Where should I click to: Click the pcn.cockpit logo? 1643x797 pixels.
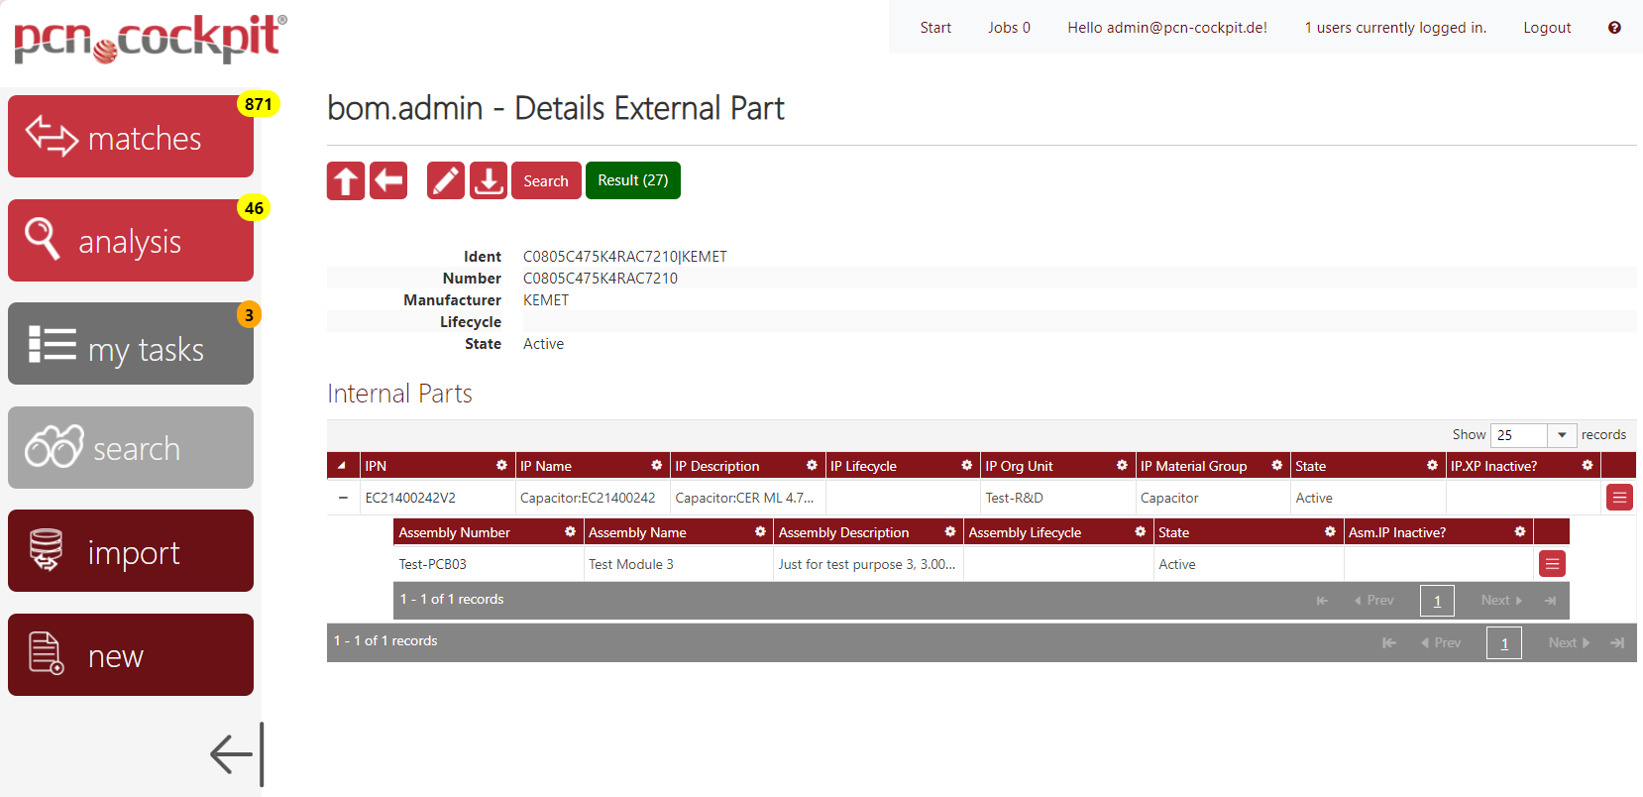coord(150,39)
